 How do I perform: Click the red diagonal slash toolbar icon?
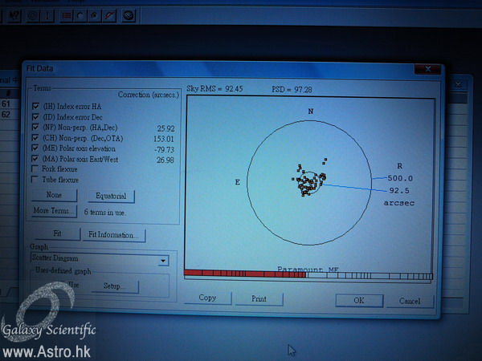click(x=110, y=14)
